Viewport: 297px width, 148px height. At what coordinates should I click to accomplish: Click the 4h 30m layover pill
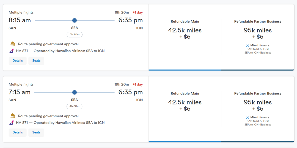coord(75,107)
